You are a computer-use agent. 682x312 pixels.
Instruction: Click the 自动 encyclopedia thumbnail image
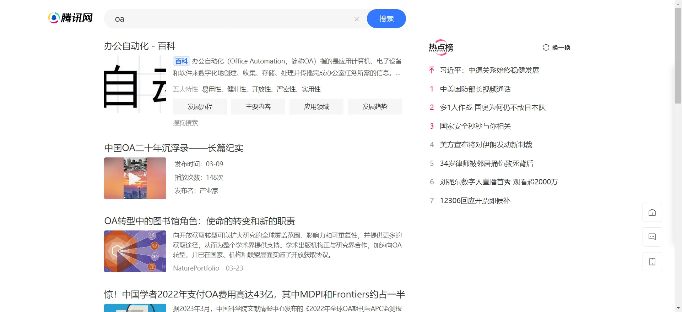pyautogui.click(x=135, y=84)
